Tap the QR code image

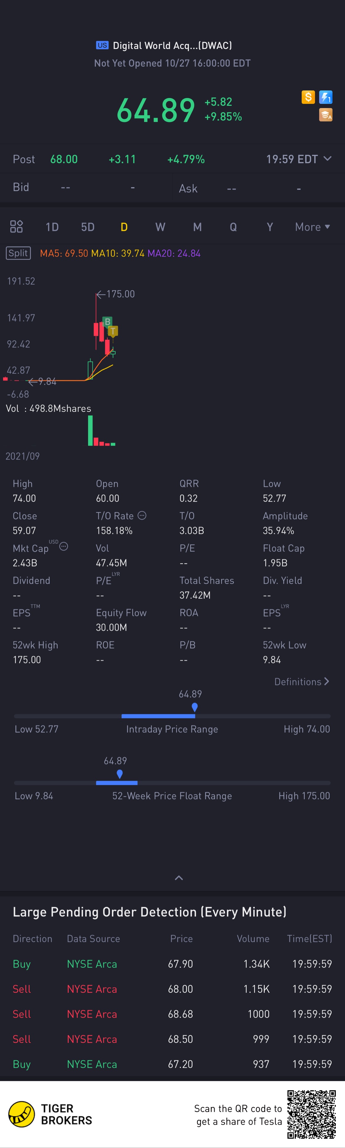[311, 1114]
